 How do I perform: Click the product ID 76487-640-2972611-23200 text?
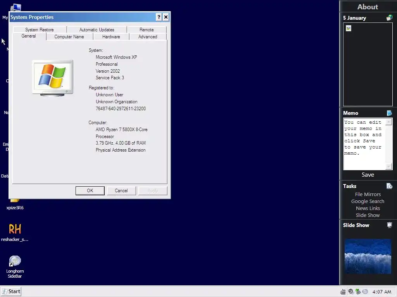tap(121, 109)
